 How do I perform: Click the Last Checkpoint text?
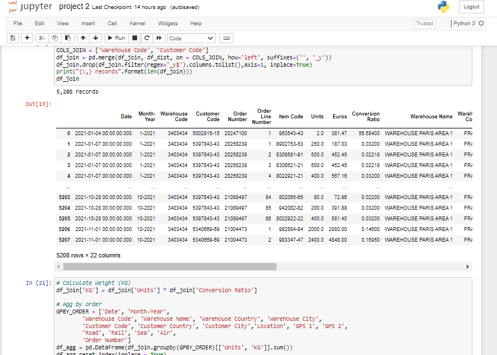pyautogui.click(x=129, y=7)
